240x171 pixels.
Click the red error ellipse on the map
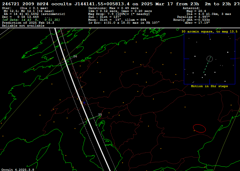(x=199, y=128)
